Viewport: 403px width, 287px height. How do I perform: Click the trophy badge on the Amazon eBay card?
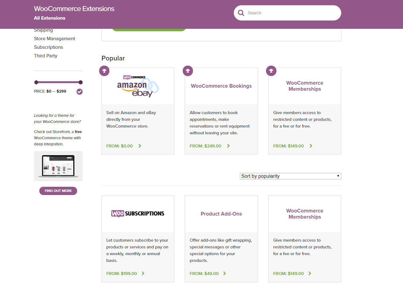pos(104,71)
